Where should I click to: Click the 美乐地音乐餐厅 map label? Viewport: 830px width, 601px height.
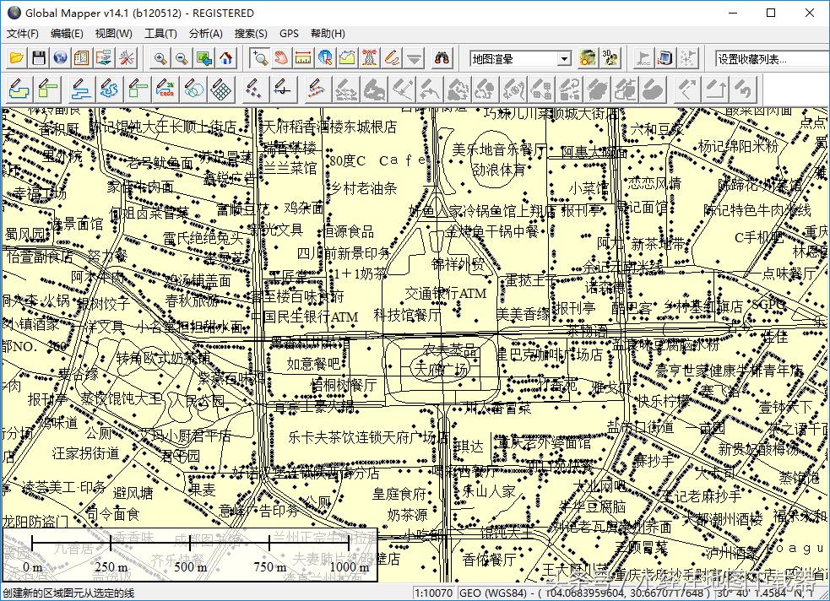499,149
